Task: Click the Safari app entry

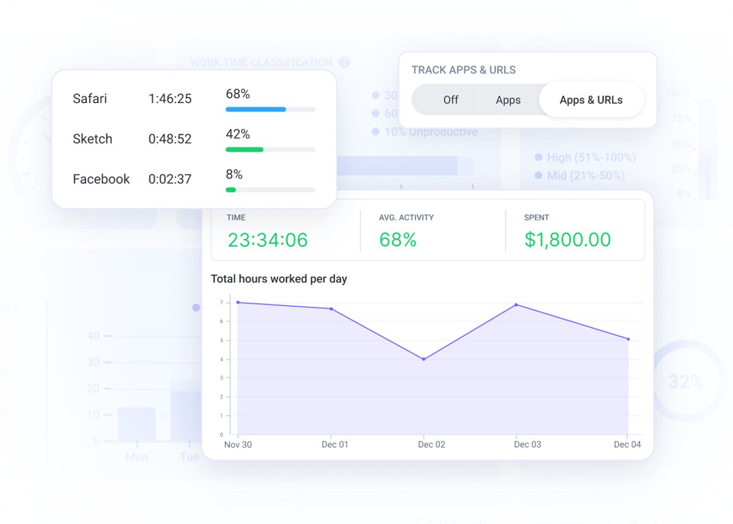Action: tap(89, 98)
